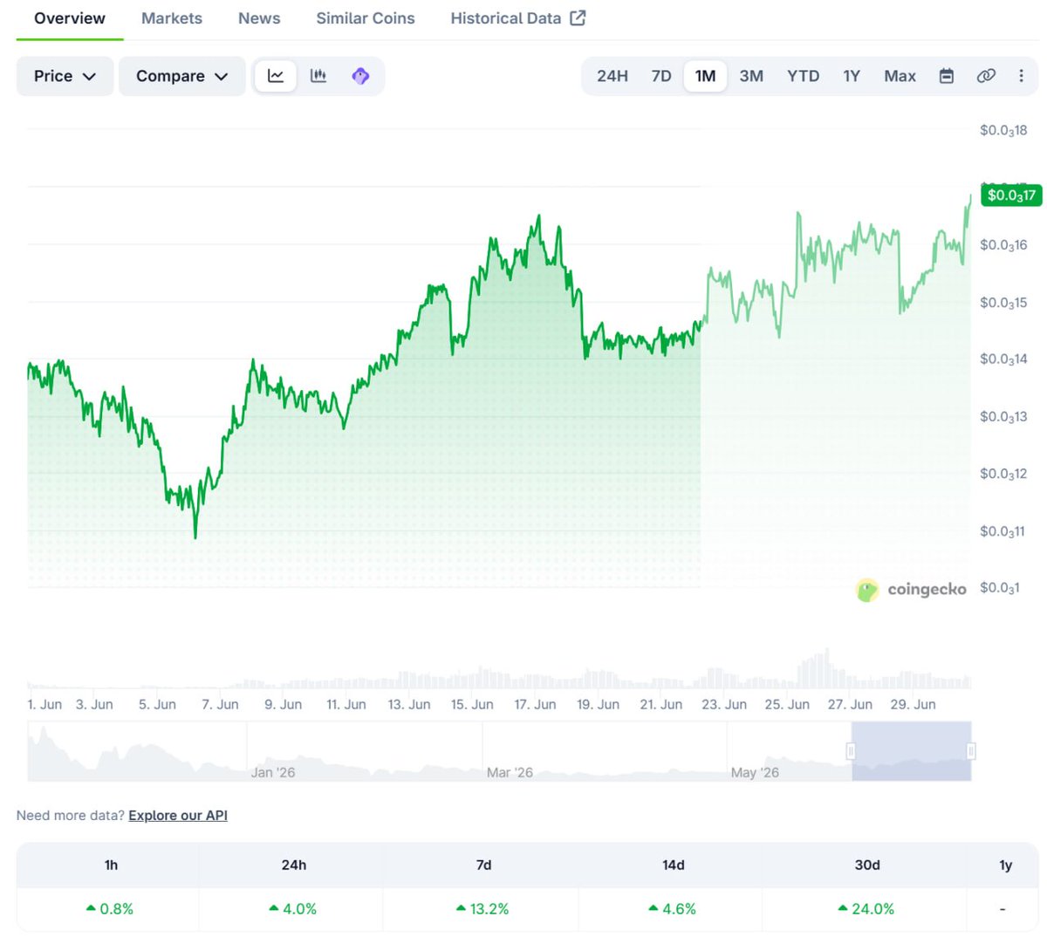Click the external link icon beside Historical Data

tap(578, 17)
